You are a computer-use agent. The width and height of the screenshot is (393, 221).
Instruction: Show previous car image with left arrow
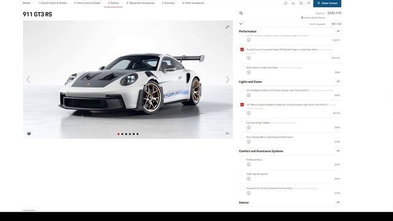(28, 79)
